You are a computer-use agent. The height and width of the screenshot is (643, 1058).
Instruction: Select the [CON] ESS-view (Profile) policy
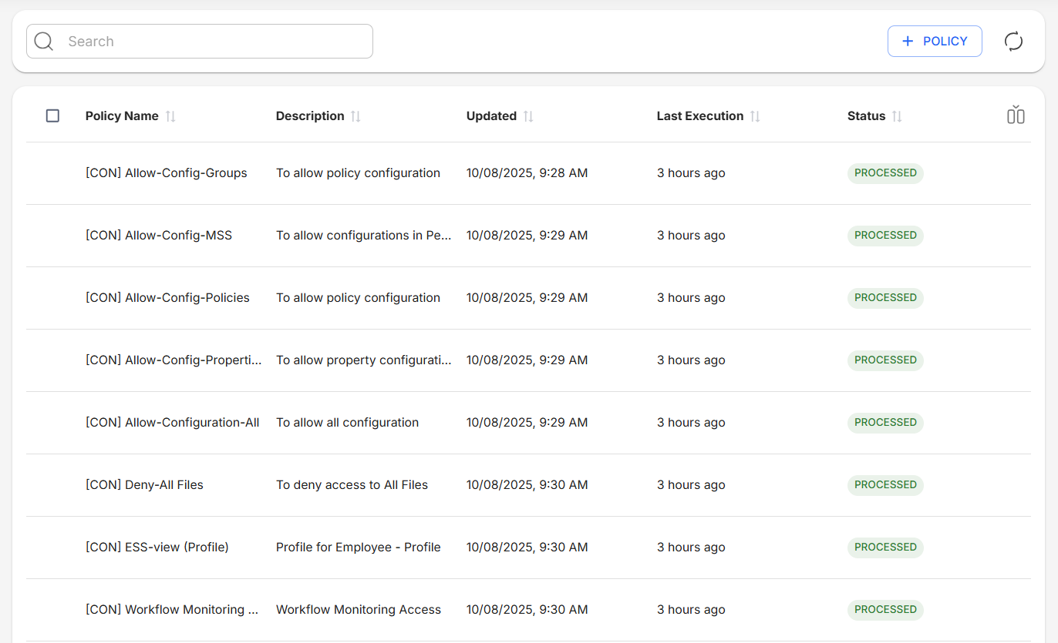[x=157, y=548]
